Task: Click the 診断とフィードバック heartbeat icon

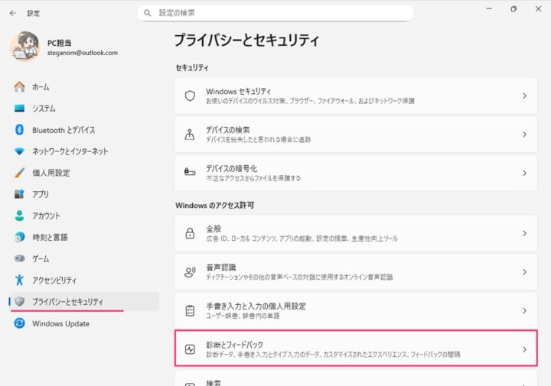Action: tap(190, 349)
